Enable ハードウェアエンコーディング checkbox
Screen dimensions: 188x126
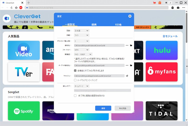[x=75, y=80]
